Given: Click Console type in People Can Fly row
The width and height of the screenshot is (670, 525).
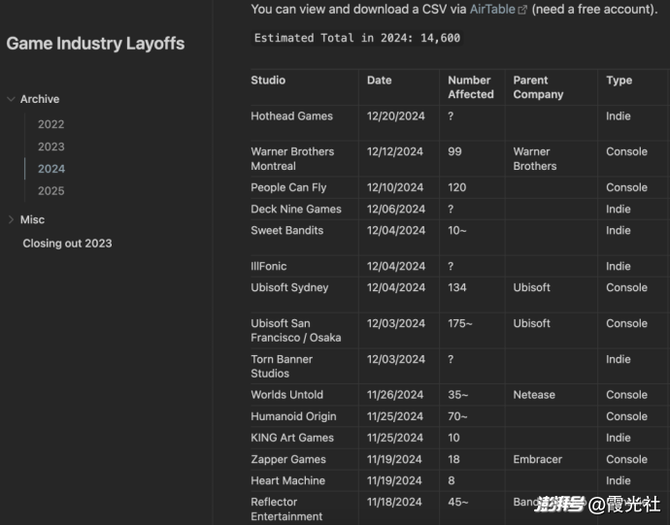Looking at the screenshot, I should tap(626, 187).
